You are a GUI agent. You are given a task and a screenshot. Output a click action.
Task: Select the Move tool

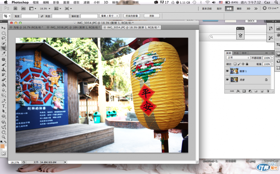[x=3, y=28]
